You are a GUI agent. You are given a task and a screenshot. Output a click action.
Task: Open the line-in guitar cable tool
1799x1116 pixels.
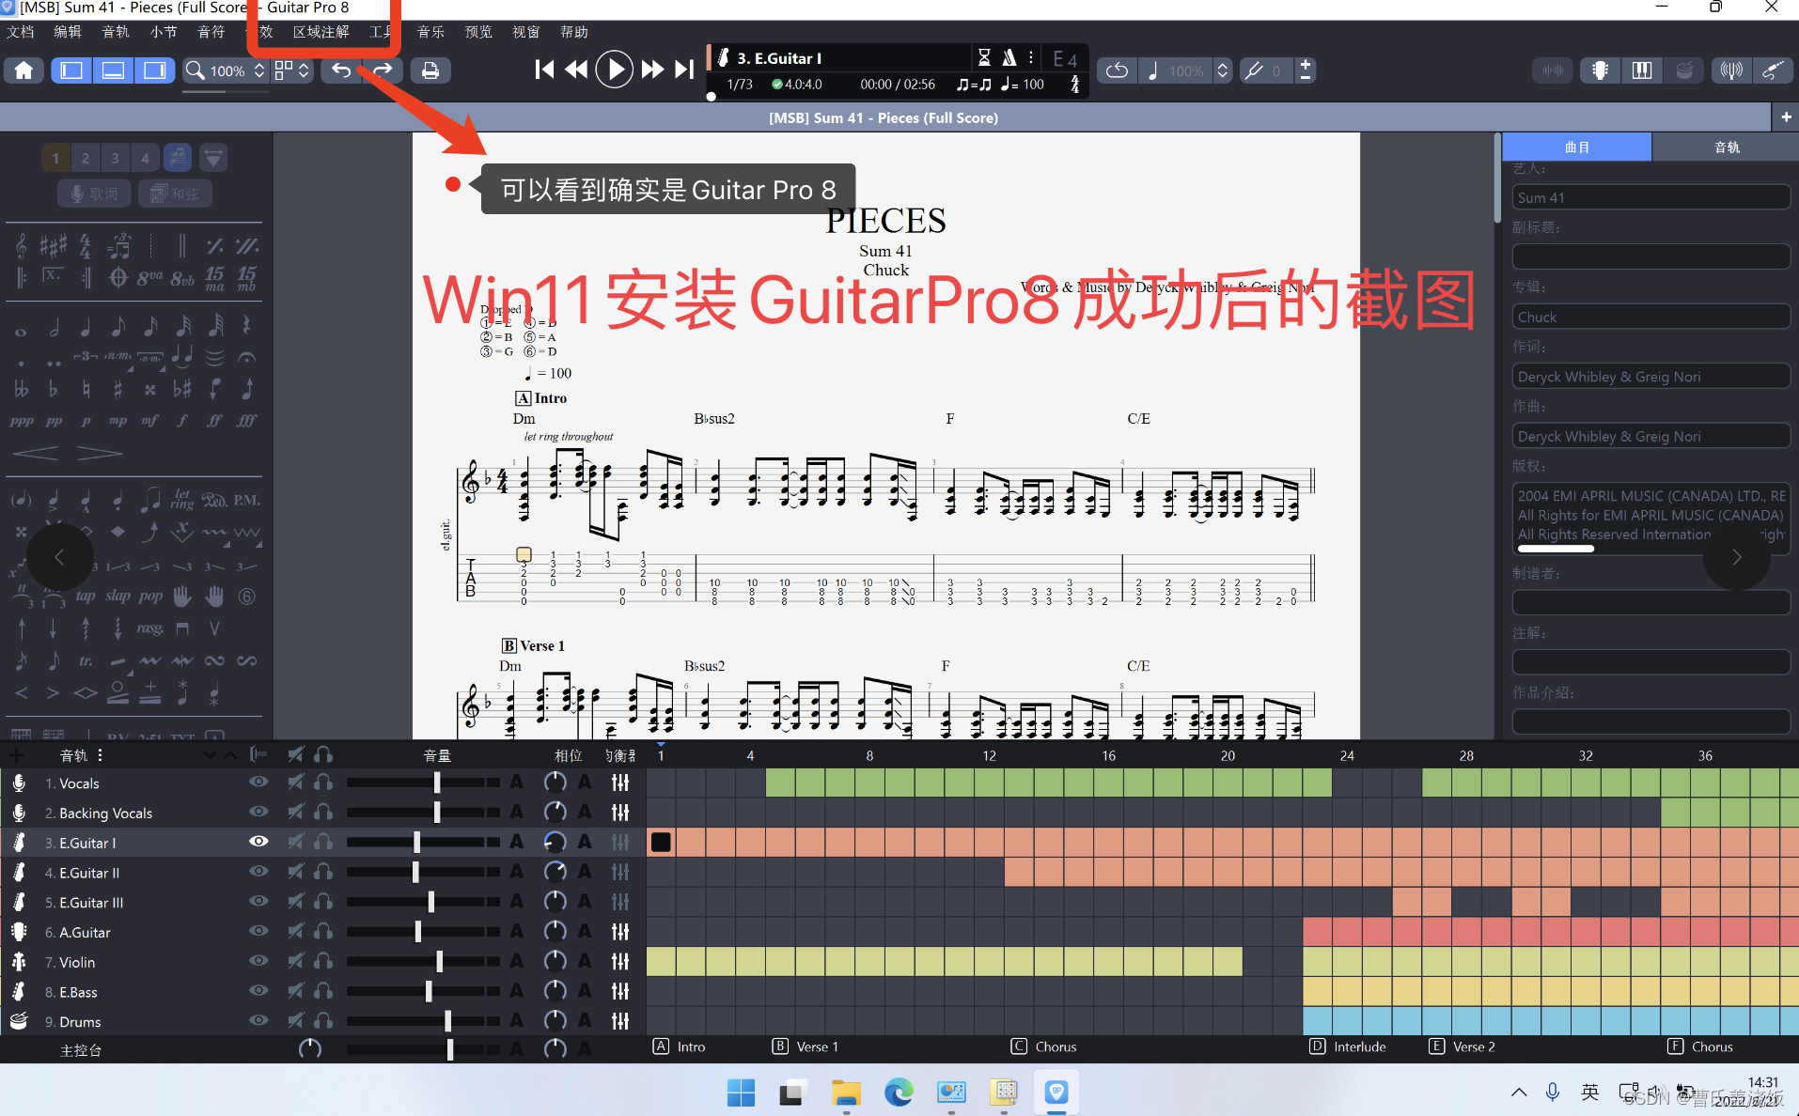1773,70
